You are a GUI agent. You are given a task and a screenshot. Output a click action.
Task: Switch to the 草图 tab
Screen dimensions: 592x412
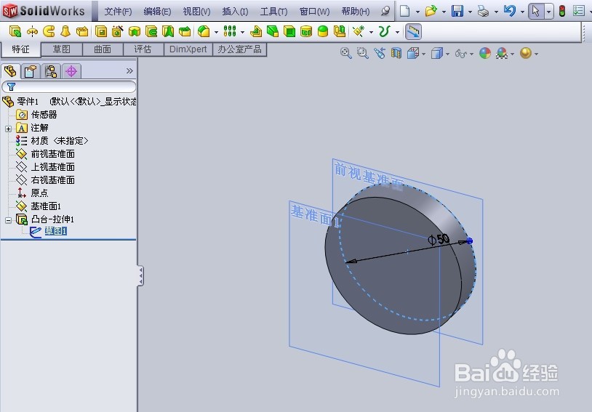[61, 49]
